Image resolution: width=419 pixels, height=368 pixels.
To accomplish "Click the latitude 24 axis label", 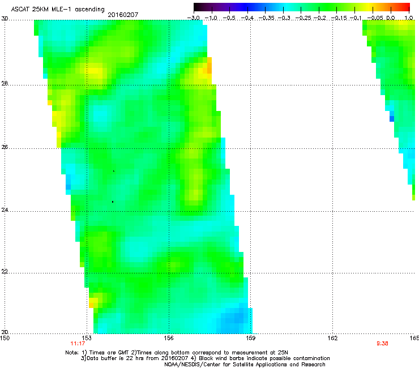I will pyautogui.click(x=5, y=210).
